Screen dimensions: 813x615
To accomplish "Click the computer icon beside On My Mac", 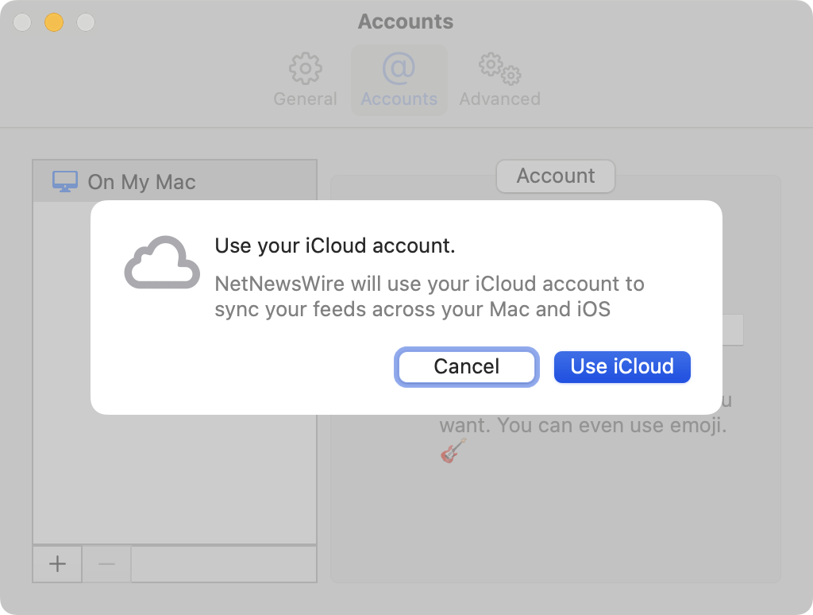I will coord(65,181).
